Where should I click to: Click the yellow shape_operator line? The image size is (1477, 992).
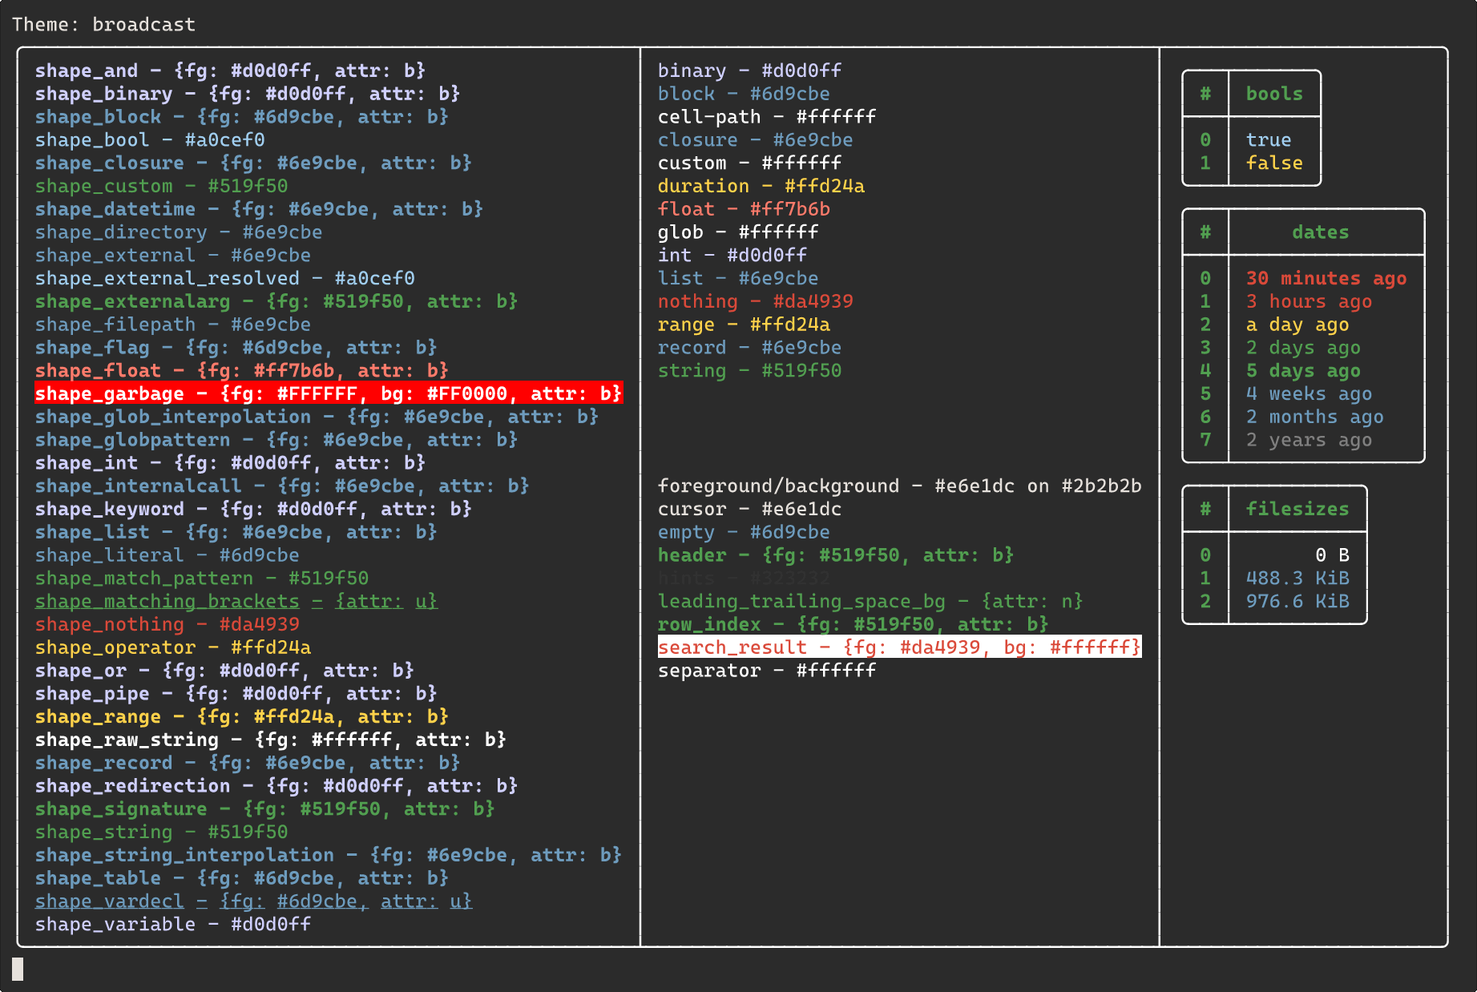click(x=173, y=648)
